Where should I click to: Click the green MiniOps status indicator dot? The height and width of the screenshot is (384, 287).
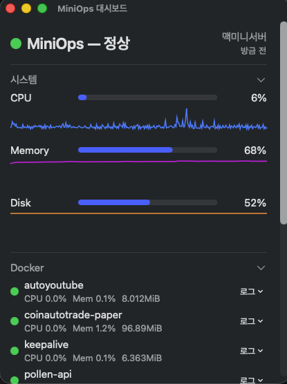coord(16,44)
